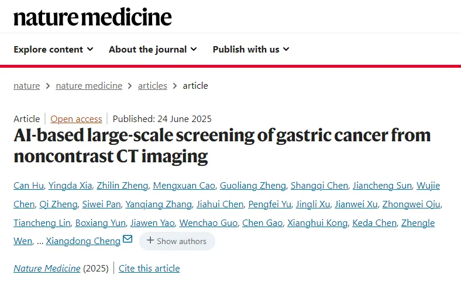This screenshot has width=461, height=282.
Task: Open author Mengxuan Cao's link
Action: point(183,186)
